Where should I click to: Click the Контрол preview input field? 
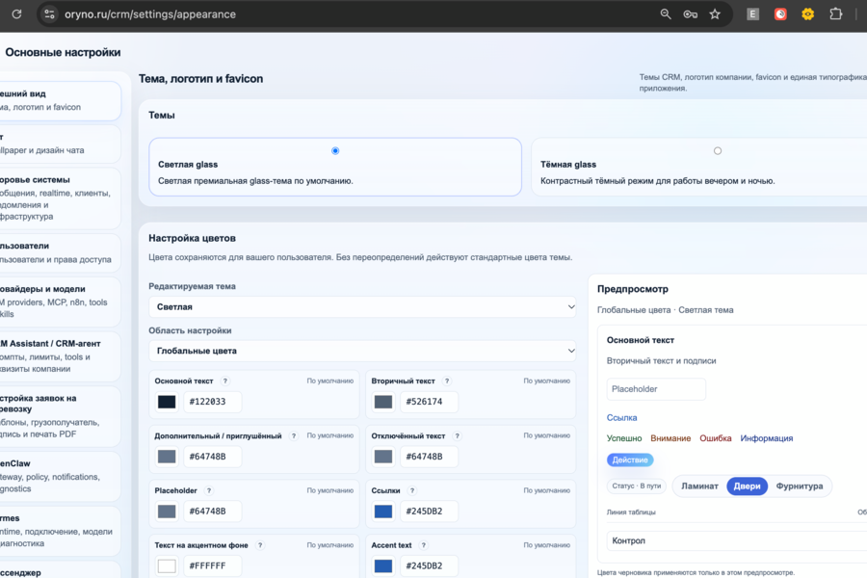click(x=737, y=540)
